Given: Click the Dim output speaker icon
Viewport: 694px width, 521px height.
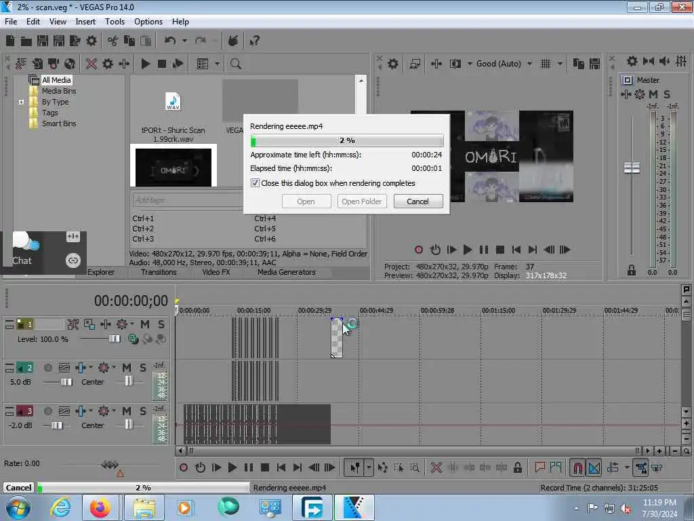Looking at the screenshot, I should coord(665,61).
